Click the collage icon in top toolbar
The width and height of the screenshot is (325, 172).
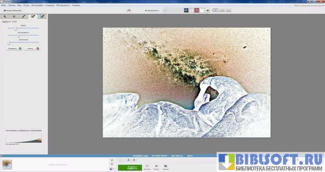tap(128, 10)
